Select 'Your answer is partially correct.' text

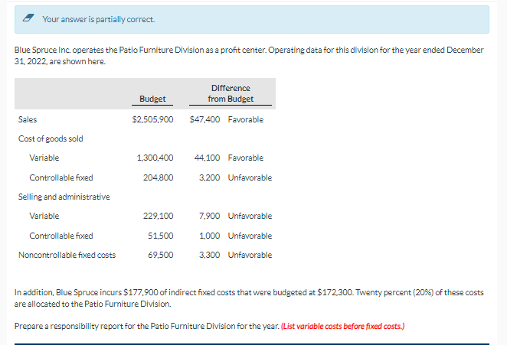tap(99, 19)
